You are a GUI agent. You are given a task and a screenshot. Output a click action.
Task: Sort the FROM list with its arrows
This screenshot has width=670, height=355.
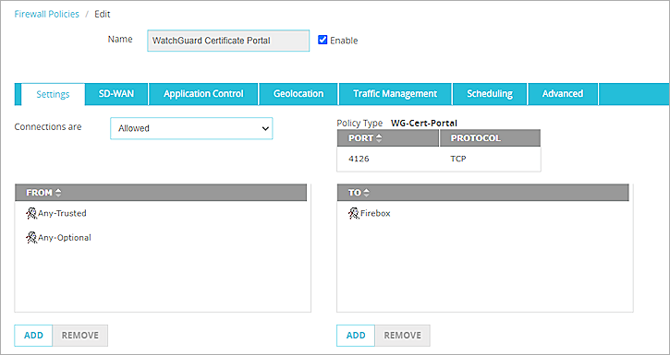57,193
